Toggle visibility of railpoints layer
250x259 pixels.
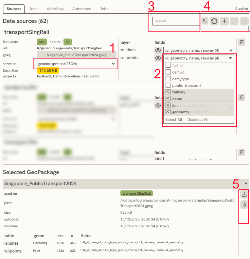point(158,58)
